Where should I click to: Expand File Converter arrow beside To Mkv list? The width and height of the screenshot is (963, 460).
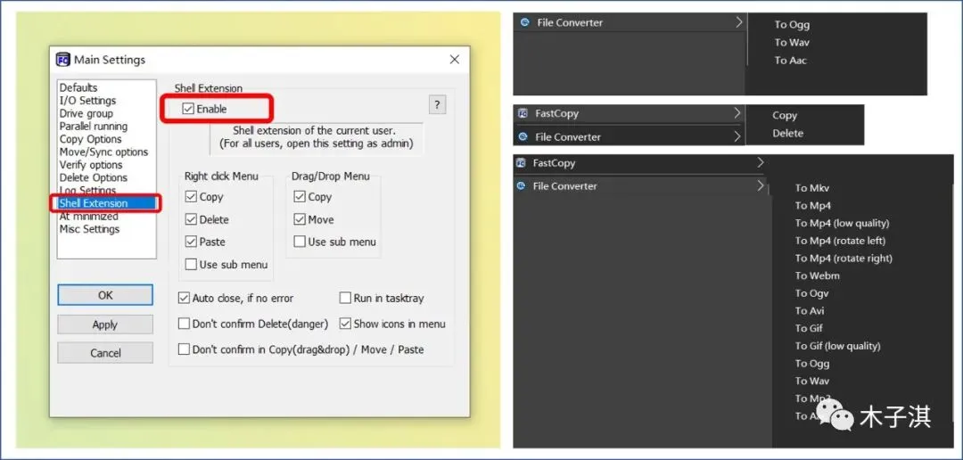click(x=761, y=185)
